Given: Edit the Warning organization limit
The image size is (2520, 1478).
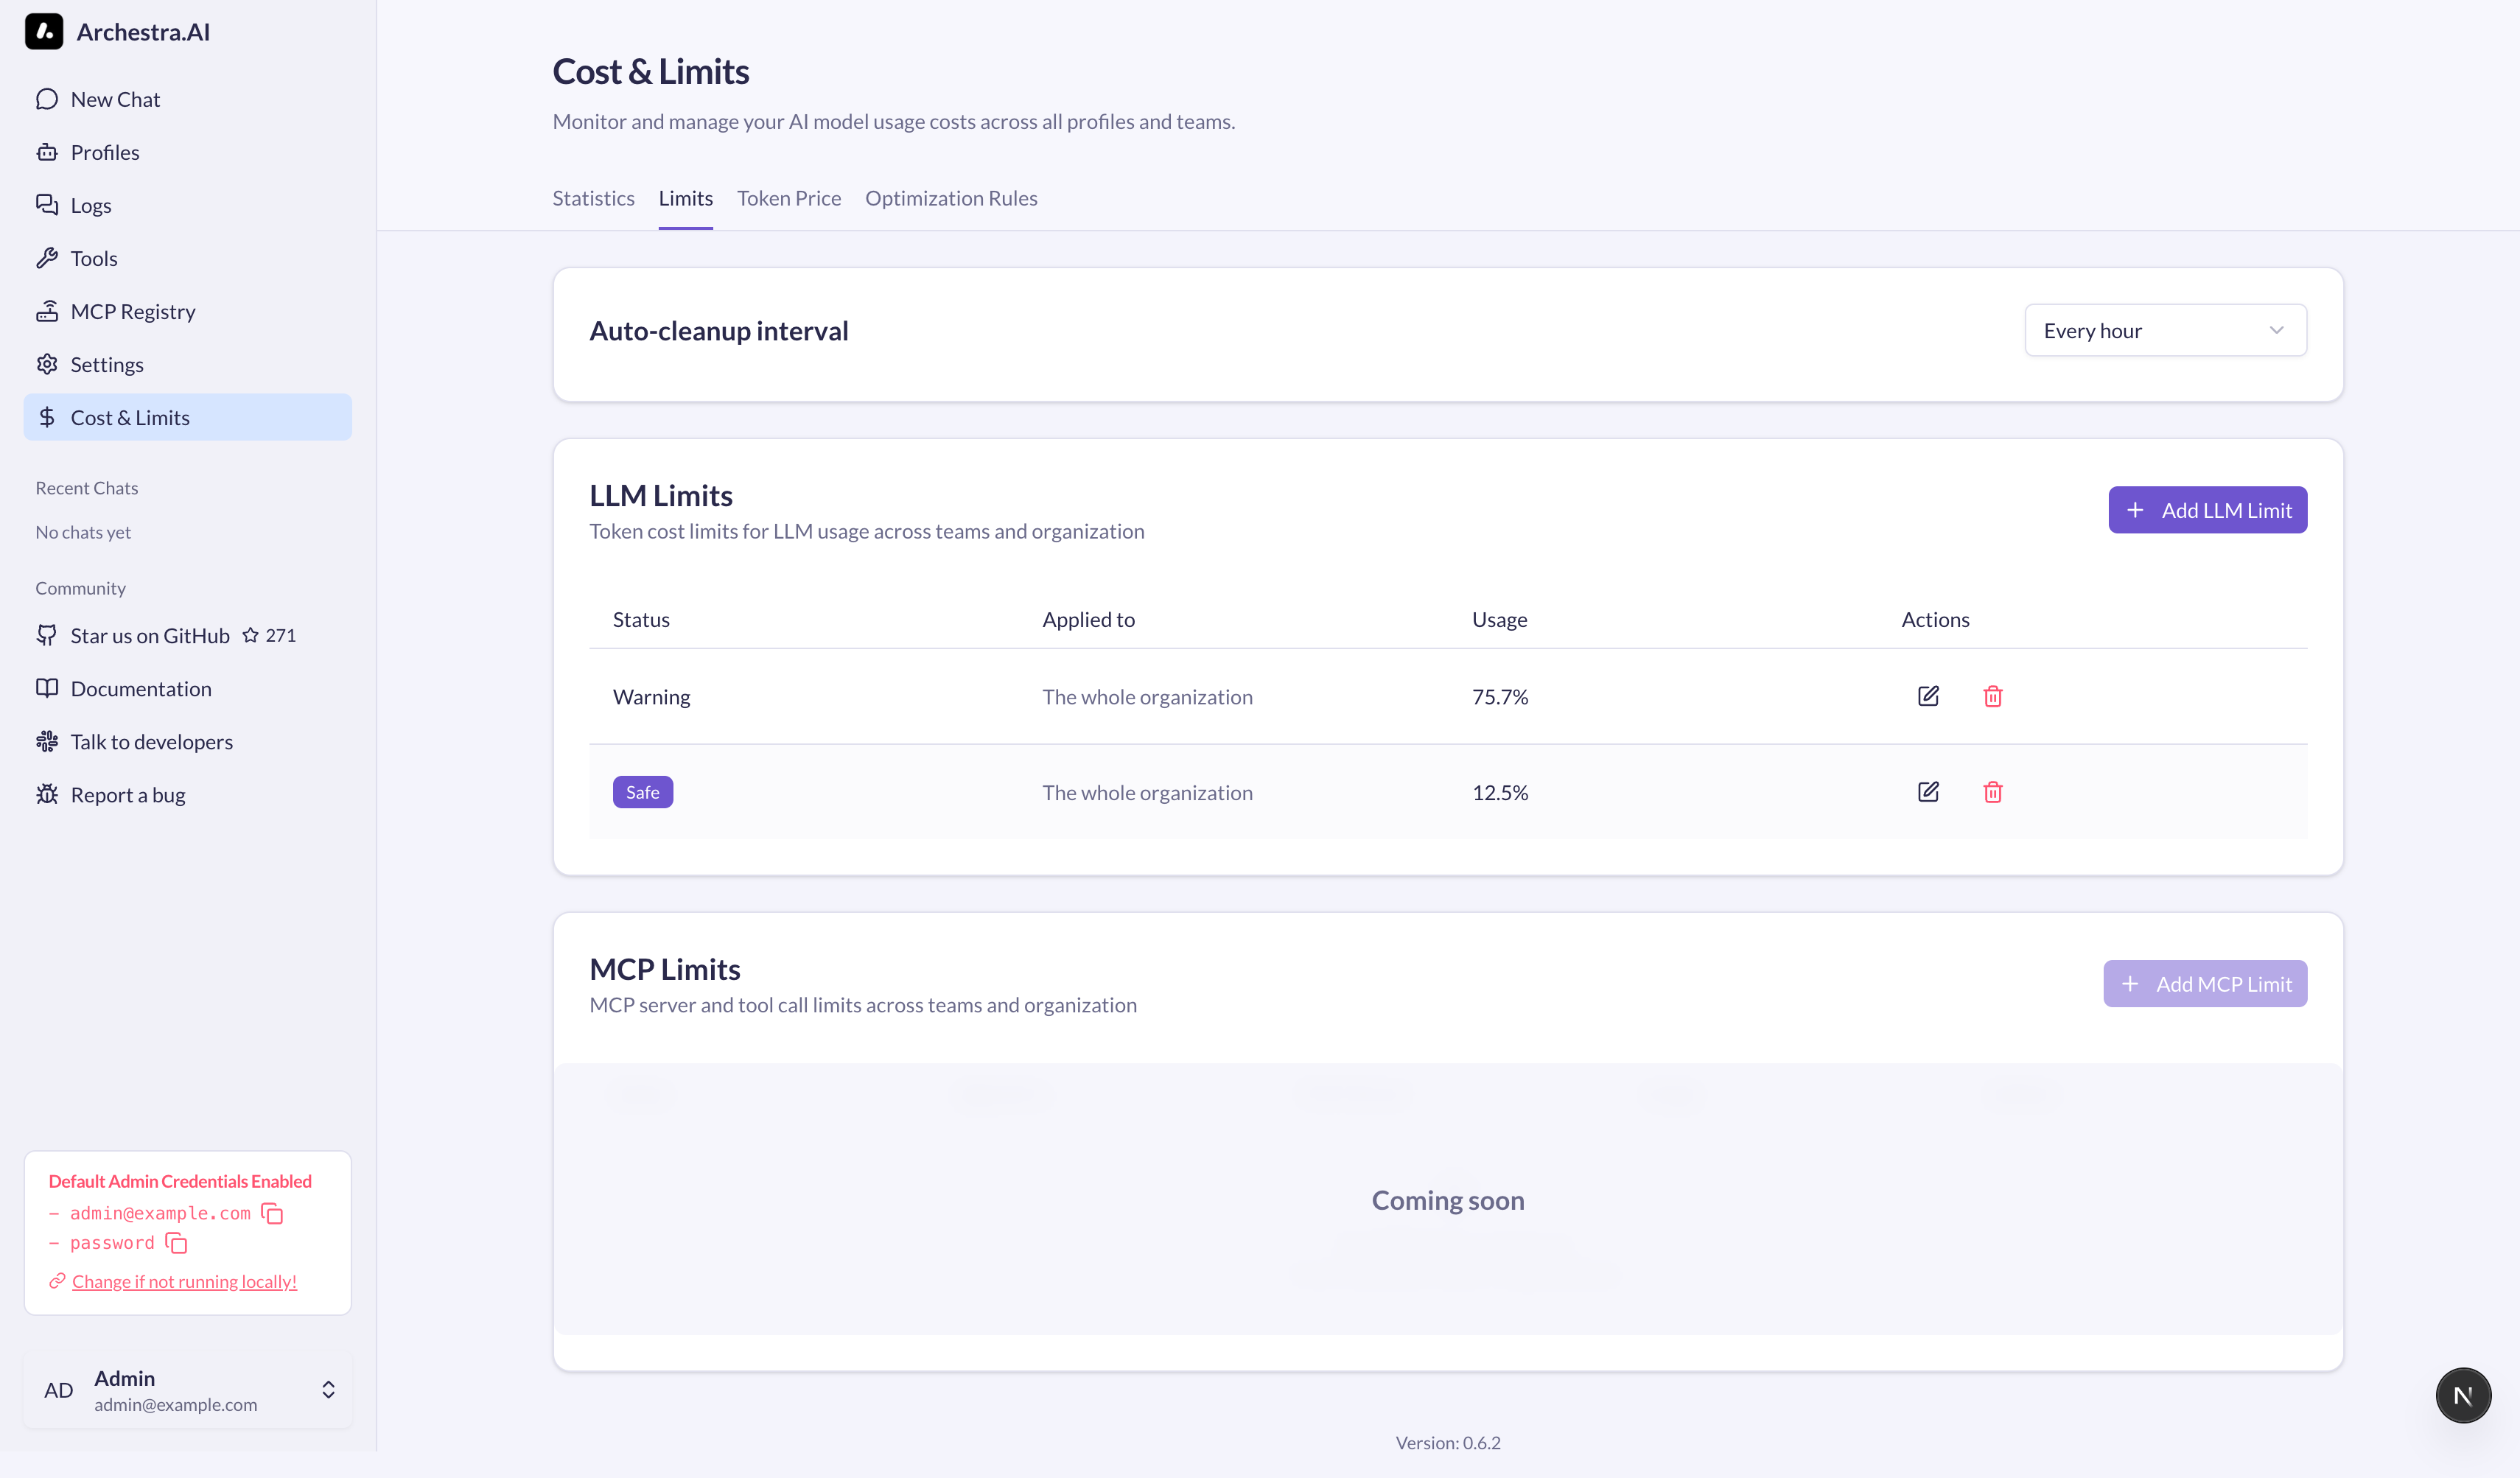Looking at the screenshot, I should (x=1928, y=696).
